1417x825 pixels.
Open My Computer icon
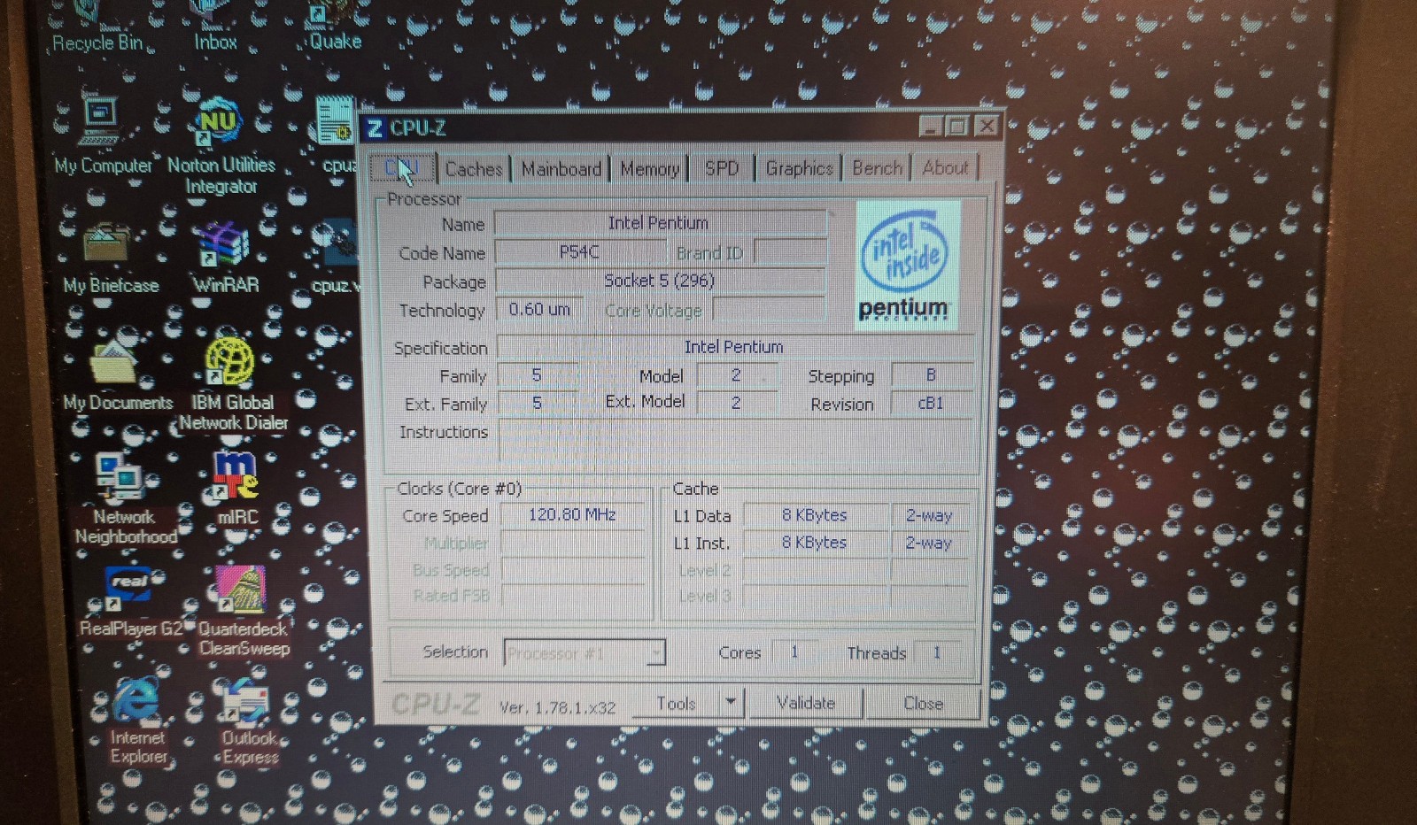click(x=102, y=135)
